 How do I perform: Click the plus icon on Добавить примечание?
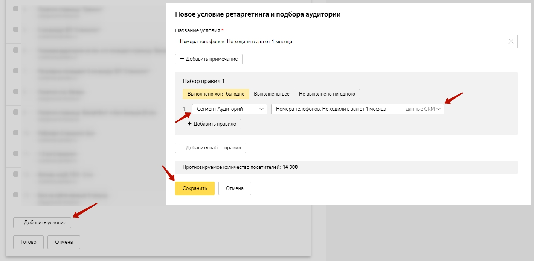click(182, 59)
